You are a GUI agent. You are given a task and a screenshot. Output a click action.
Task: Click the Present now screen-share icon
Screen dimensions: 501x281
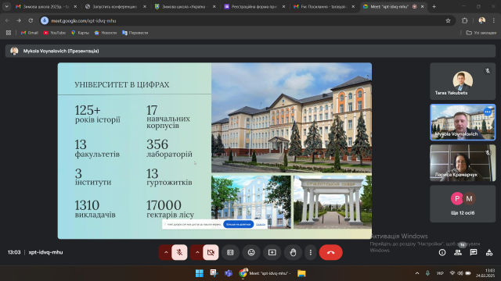272,252
